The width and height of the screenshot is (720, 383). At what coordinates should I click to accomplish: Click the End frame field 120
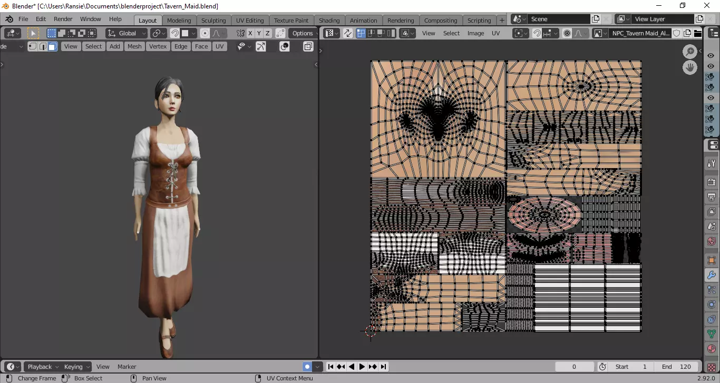pyautogui.click(x=677, y=367)
